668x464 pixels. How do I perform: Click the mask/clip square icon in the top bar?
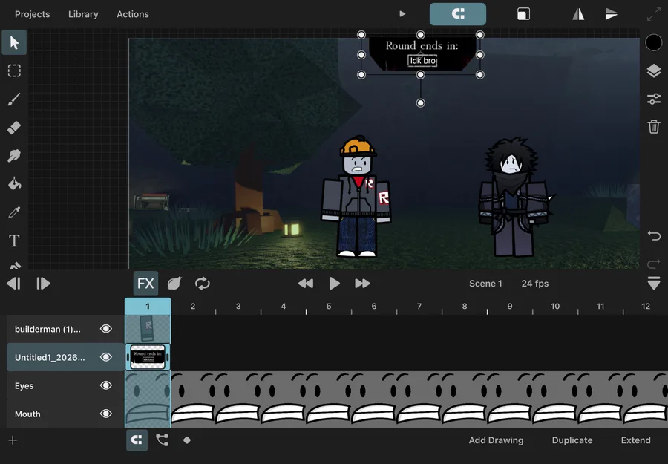[x=523, y=14]
